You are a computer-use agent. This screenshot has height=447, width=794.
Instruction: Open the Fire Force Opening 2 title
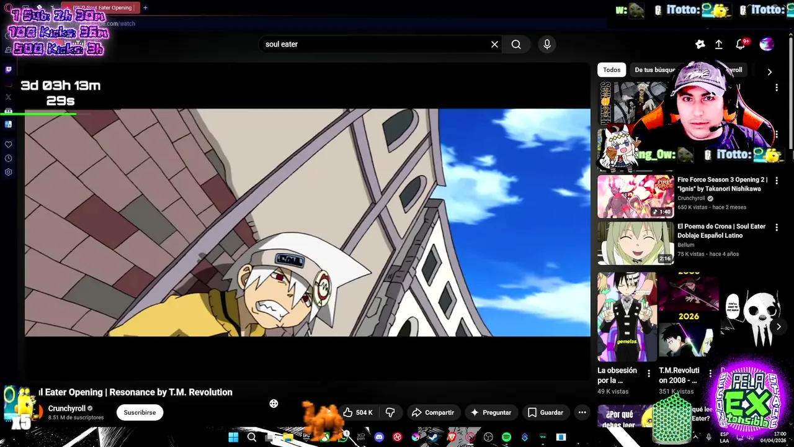(723, 184)
